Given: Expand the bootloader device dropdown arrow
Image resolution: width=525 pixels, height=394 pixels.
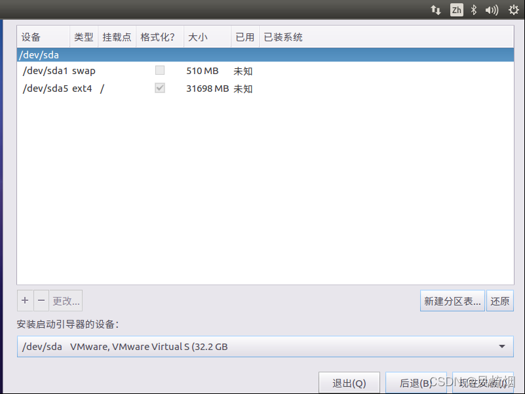Looking at the screenshot, I should click(x=502, y=346).
